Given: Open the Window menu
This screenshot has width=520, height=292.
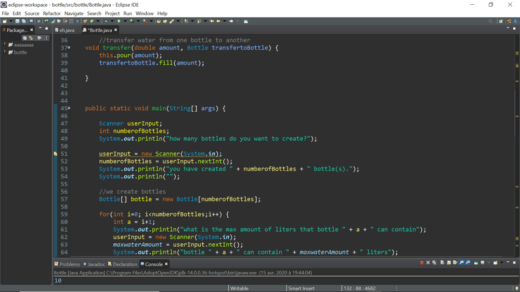Looking at the screenshot, I should [144, 14].
